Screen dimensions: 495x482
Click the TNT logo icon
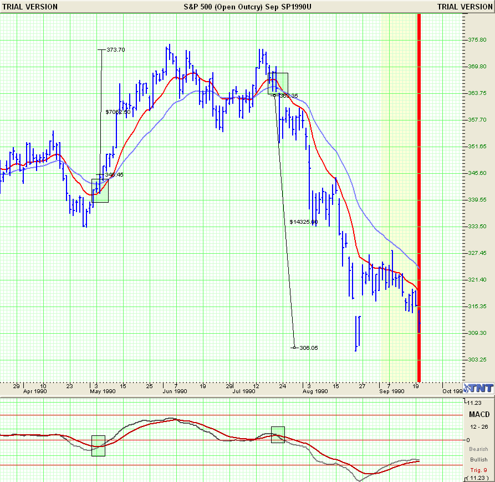coord(478,388)
